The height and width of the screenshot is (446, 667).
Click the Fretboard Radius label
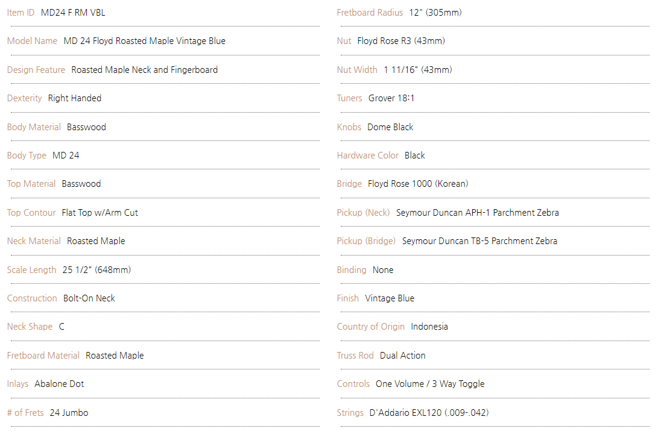click(x=370, y=13)
